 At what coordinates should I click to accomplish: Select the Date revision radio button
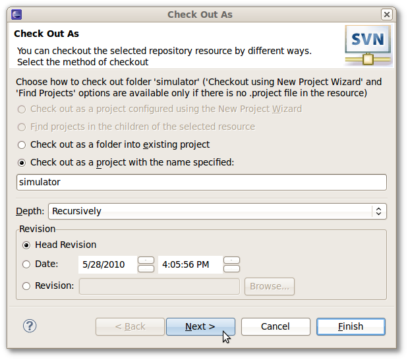click(x=26, y=264)
